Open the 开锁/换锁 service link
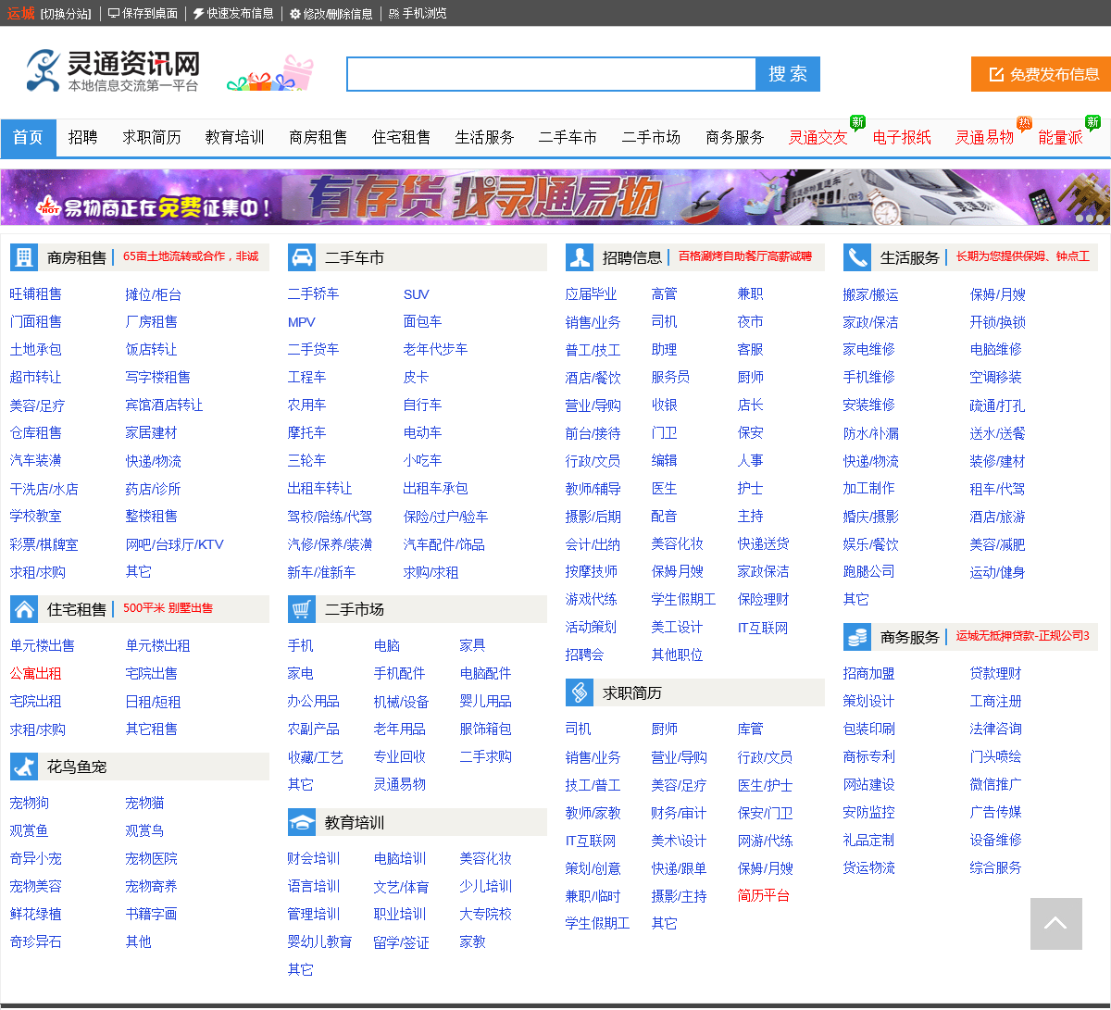Screen dimensions: 1111x1010 [x=998, y=322]
